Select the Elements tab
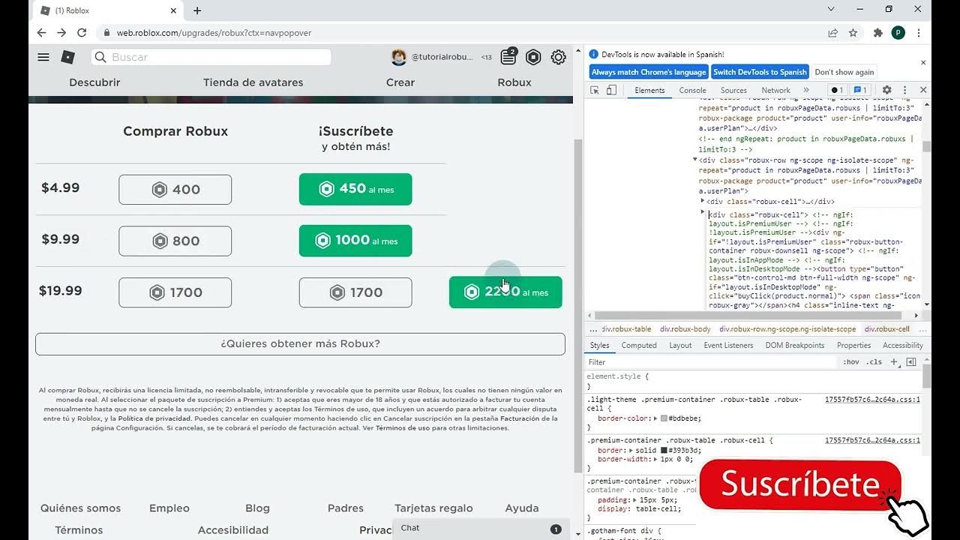The width and height of the screenshot is (960, 540). (x=649, y=90)
